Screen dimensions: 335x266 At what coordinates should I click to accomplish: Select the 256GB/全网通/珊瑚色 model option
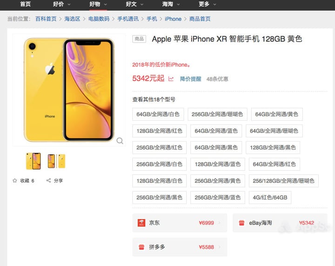click(x=217, y=114)
